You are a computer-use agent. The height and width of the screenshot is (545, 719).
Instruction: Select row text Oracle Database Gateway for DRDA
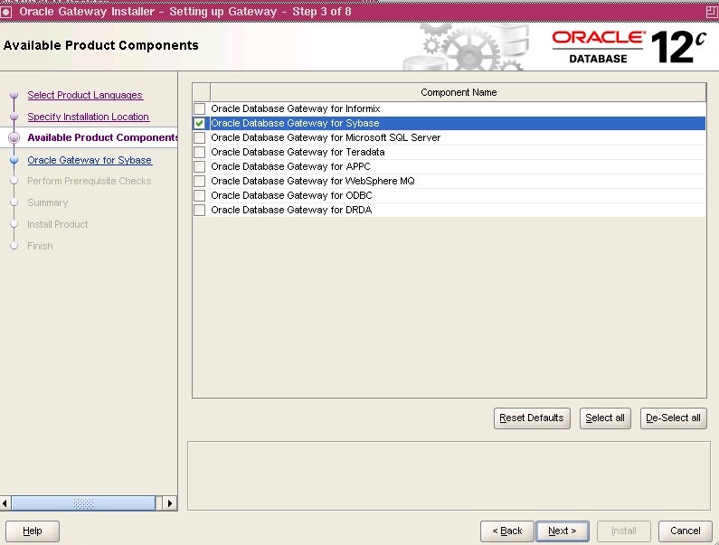pyautogui.click(x=291, y=210)
